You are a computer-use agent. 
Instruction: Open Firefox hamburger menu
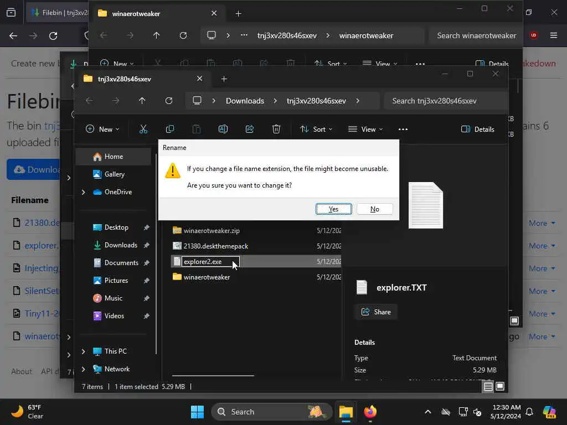(553, 35)
